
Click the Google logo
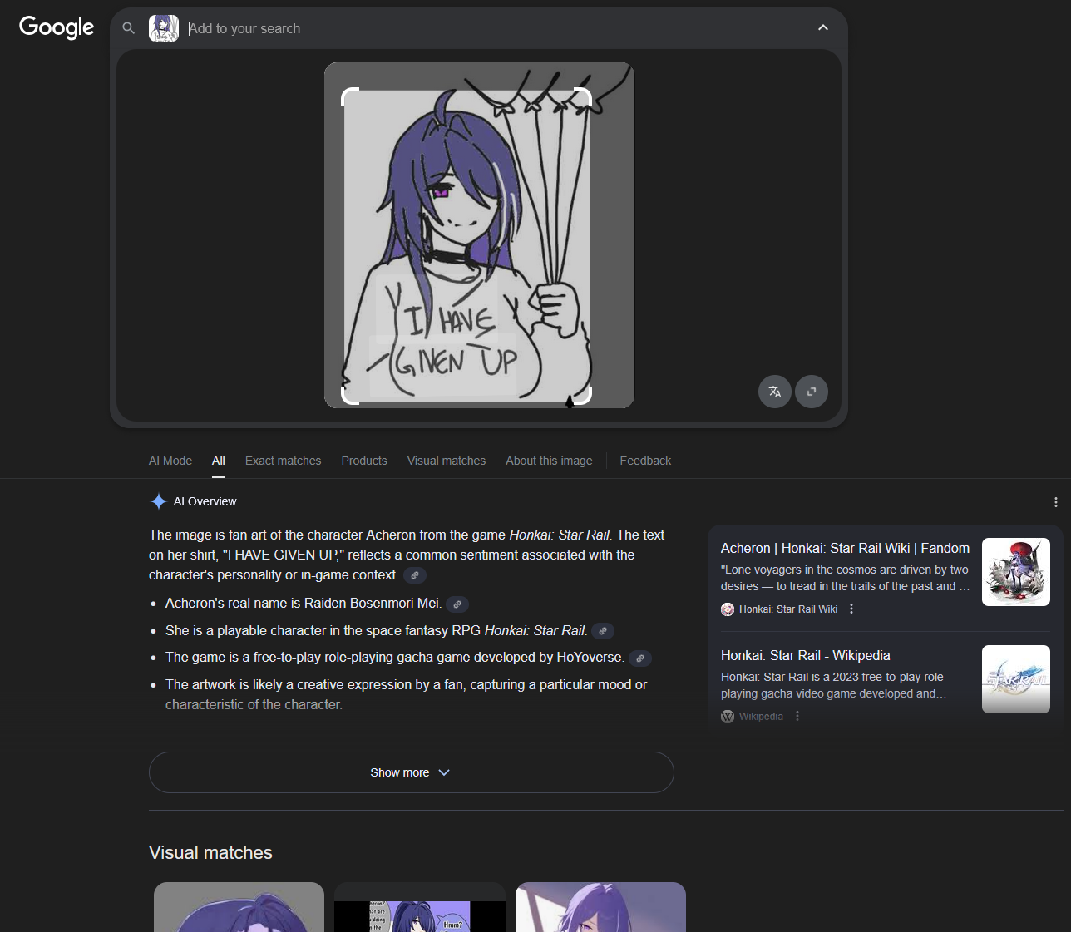(57, 27)
